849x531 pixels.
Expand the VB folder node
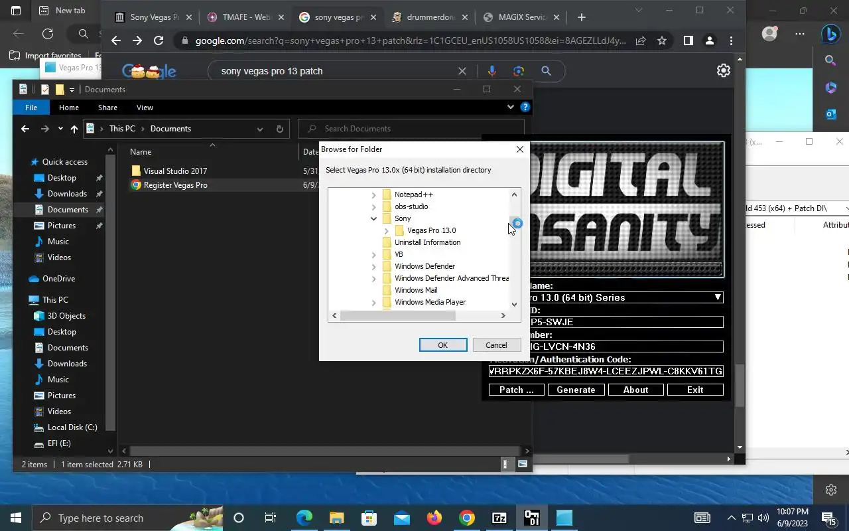pyautogui.click(x=373, y=254)
